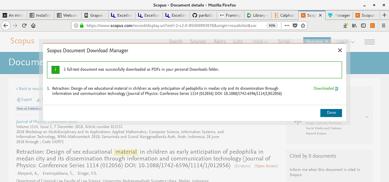Click the green padlock security icon

tap(82, 26)
